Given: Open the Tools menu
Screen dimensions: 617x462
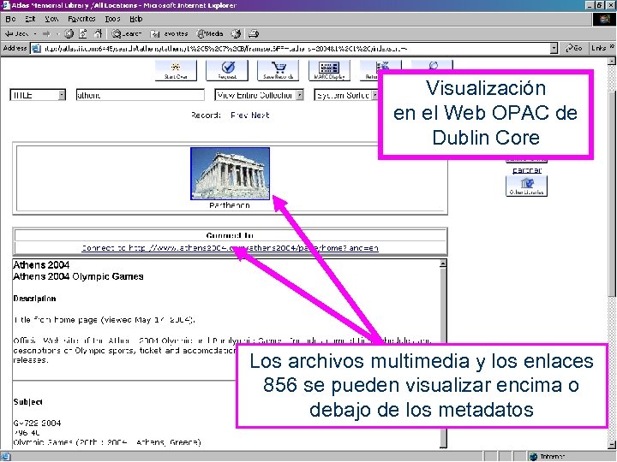Looking at the screenshot, I should click(x=112, y=19).
